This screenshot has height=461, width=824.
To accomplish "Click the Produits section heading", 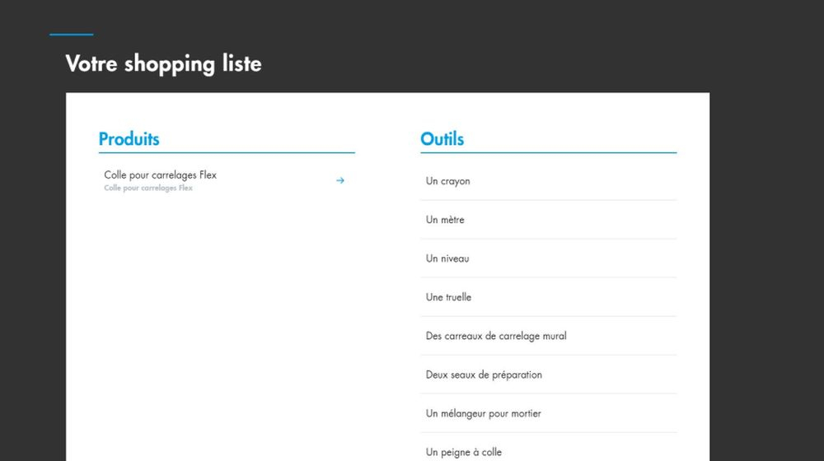I will 129,139.
